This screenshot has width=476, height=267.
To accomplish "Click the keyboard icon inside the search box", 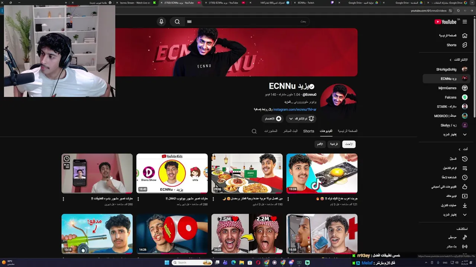I will [x=189, y=22].
